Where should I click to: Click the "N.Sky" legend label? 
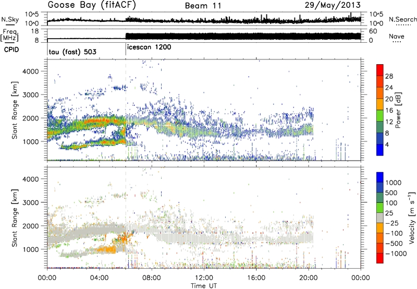[10, 19]
